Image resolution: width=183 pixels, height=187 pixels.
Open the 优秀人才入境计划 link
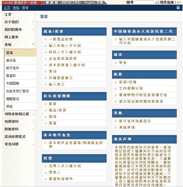pos(65,166)
